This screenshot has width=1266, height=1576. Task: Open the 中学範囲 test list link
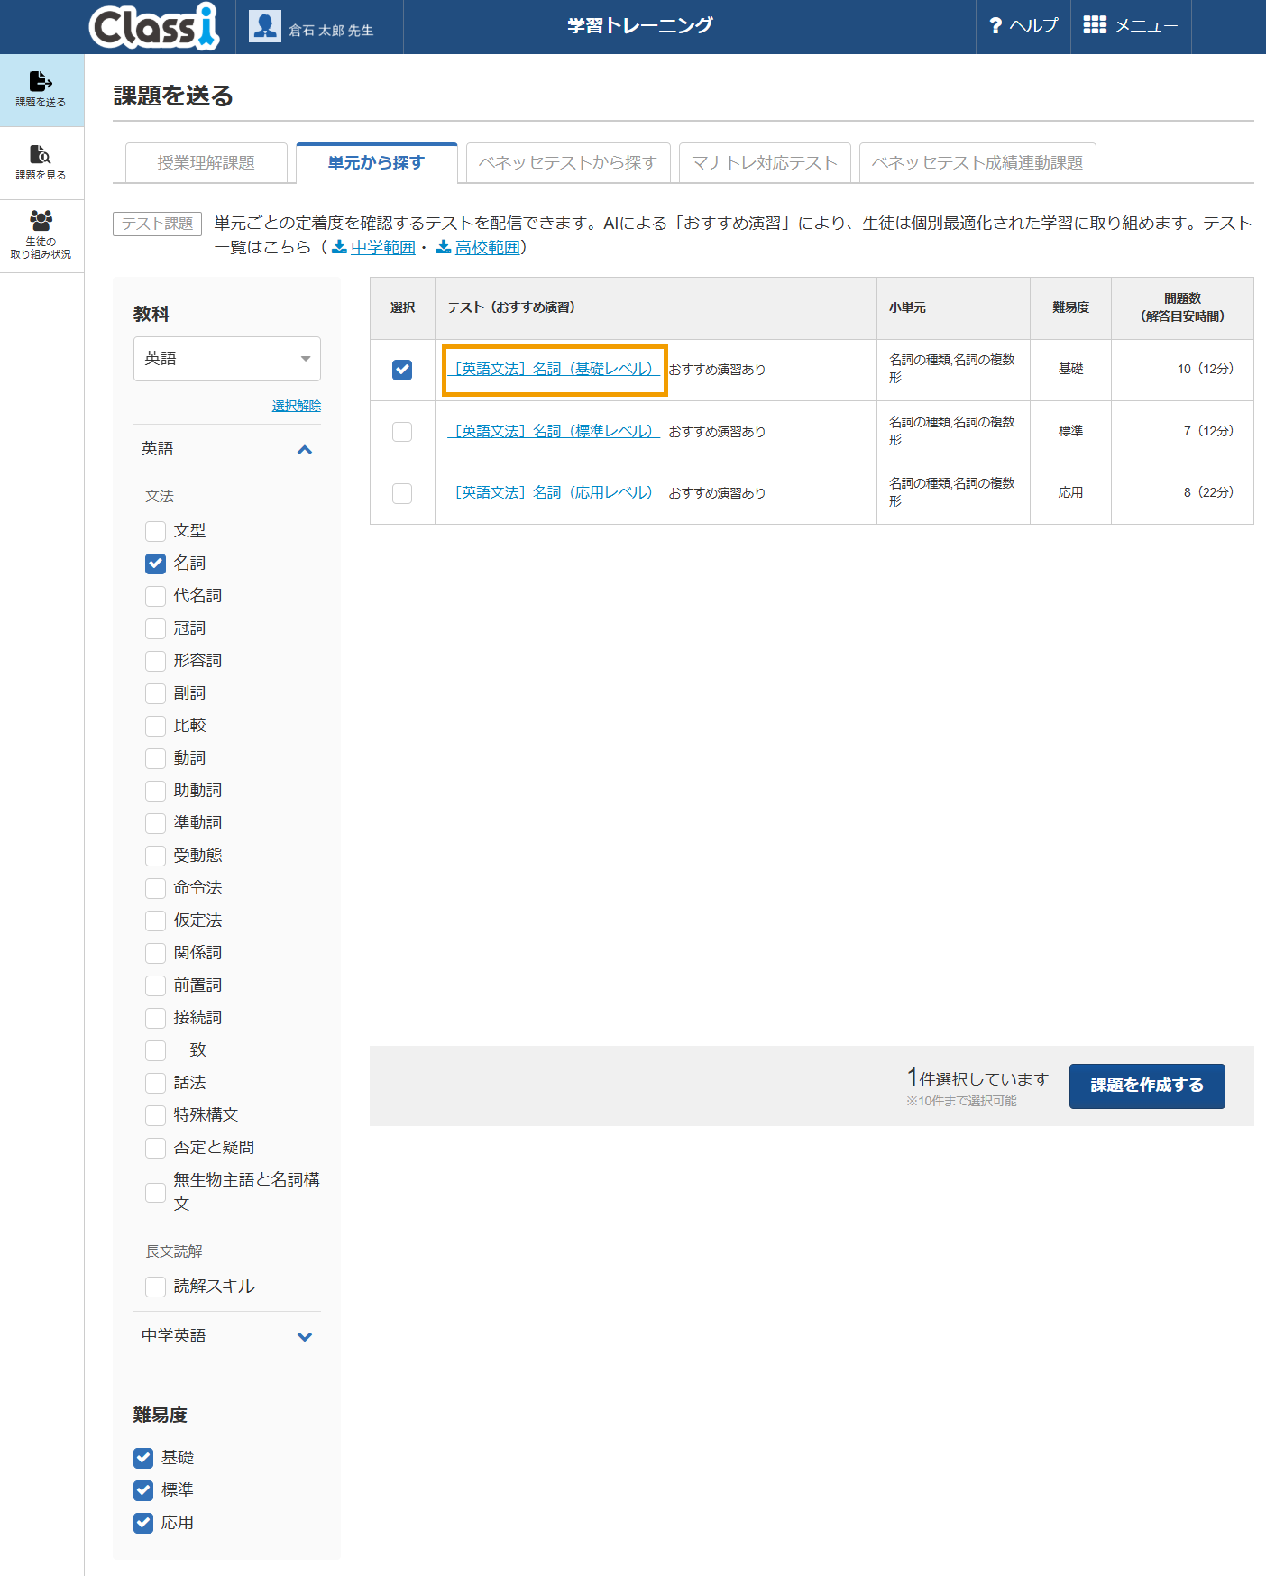[x=383, y=247]
